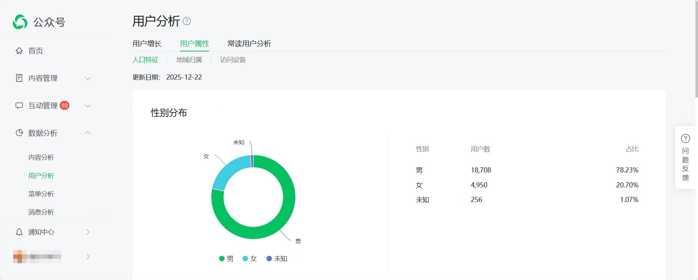Viewport: 698px width, 280px height.
Task: Toggle the 未知 series in the chart legend
Action: coord(277,259)
